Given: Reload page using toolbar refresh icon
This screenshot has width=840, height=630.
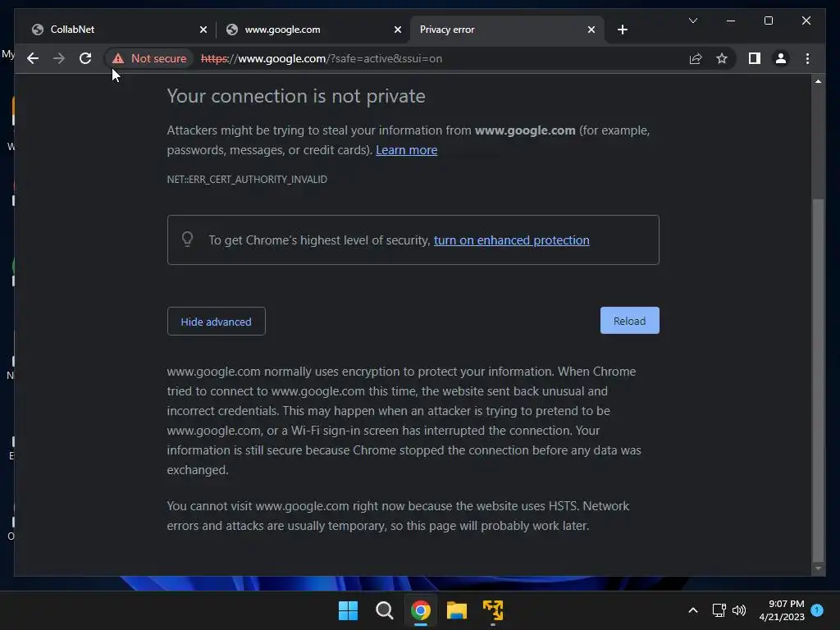Looking at the screenshot, I should [85, 58].
